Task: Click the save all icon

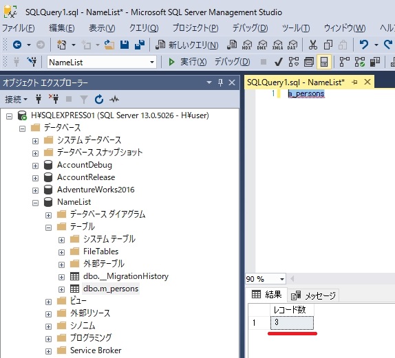Action: click(x=140, y=45)
